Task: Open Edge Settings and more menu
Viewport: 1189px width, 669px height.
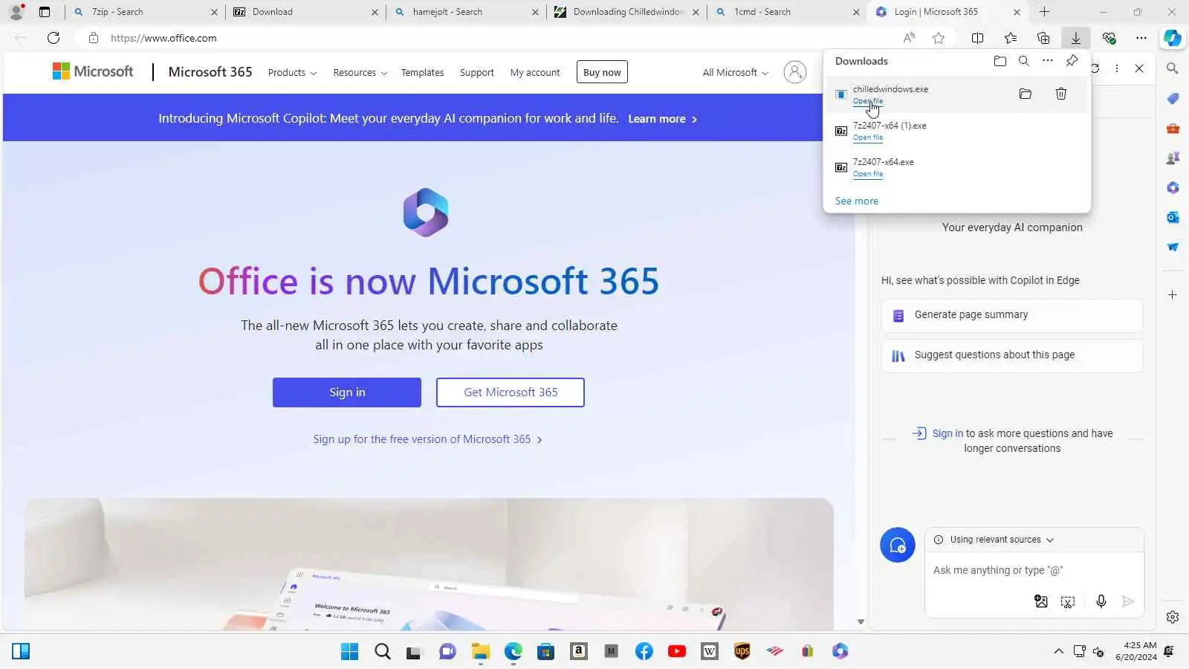Action: click(x=1141, y=38)
